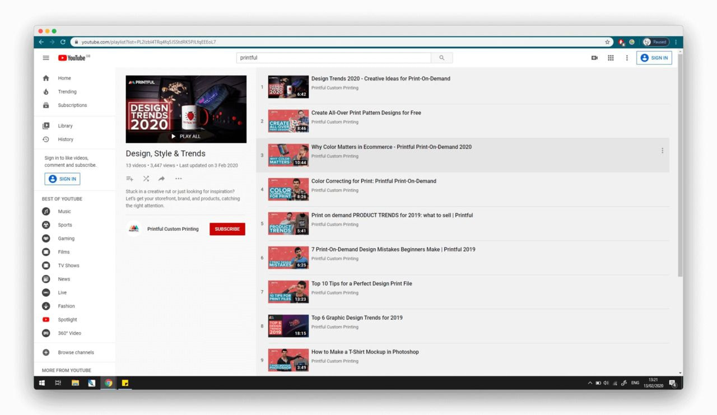717x415 pixels.
Task: Click the sidebar SIGN IN button
Action: click(x=62, y=179)
